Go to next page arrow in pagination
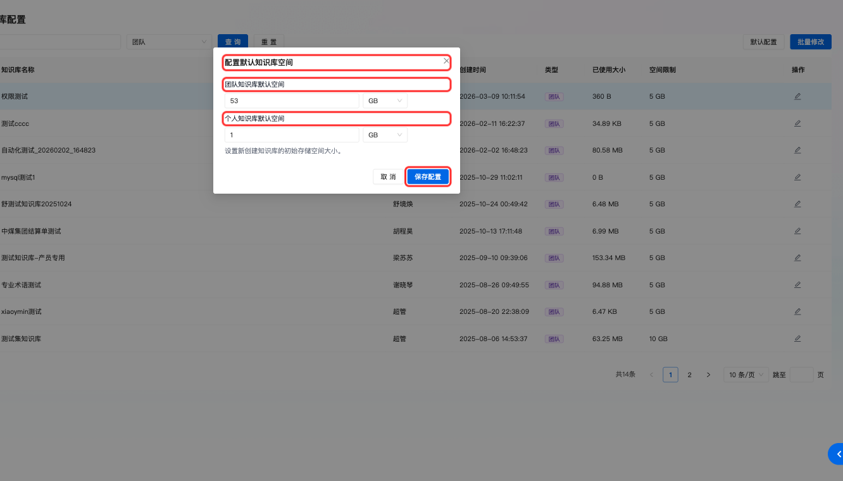This screenshot has height=481, width=843. pyautogui.click(x=708, y=375)
